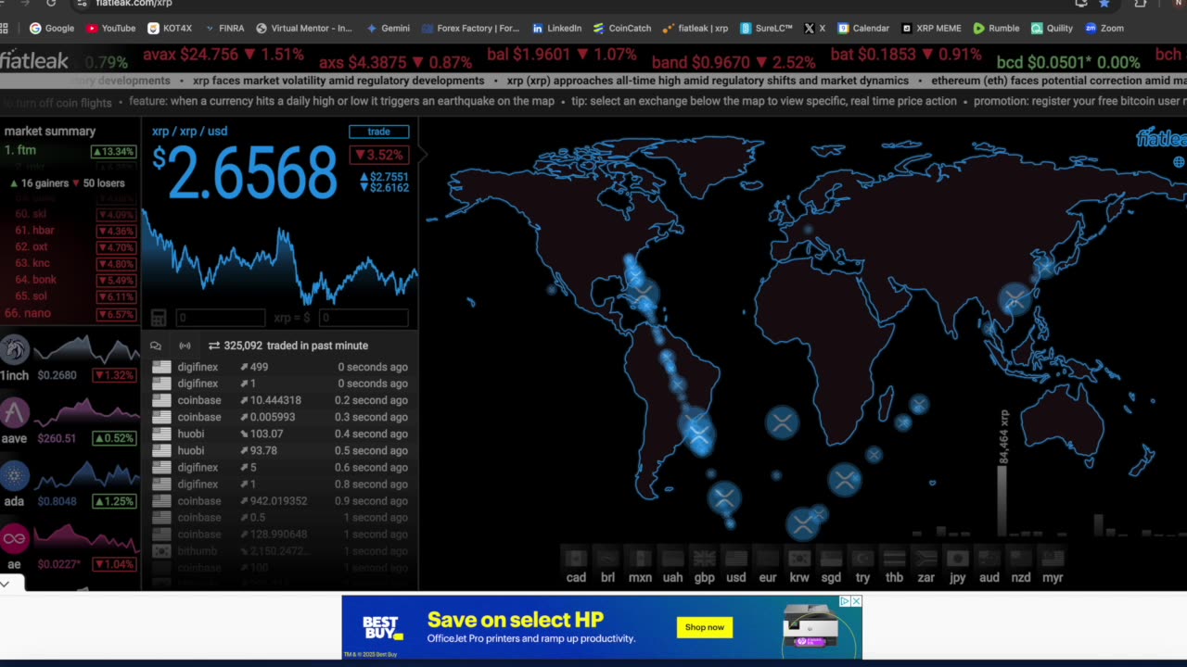1187x667 pixels.
Task: Filter map by gbp currency flag
Action: tap(704, 559)
